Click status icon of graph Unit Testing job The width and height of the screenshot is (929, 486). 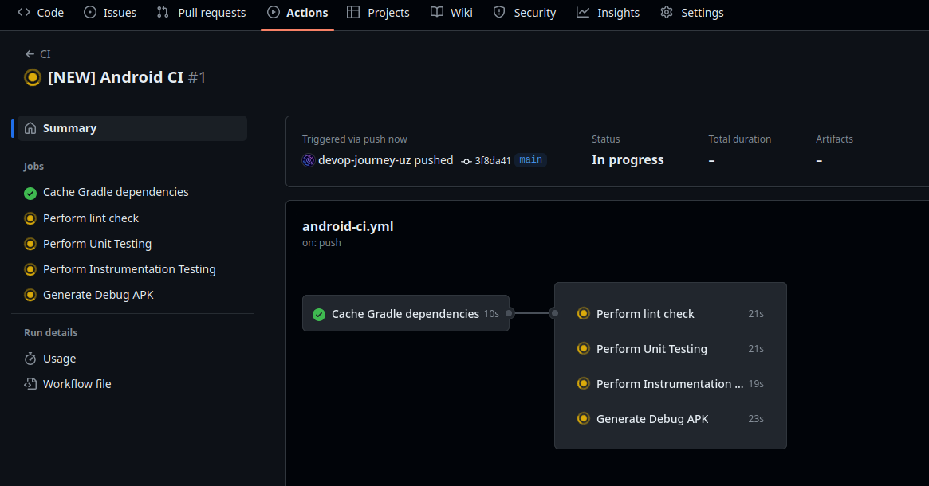[584, 348]
